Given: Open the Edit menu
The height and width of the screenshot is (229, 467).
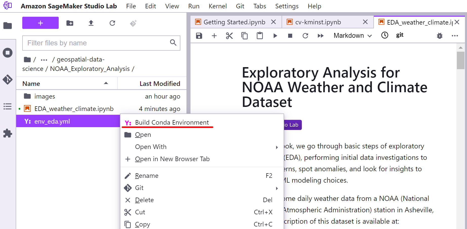Looking at the screenshot, I should 151,6.
